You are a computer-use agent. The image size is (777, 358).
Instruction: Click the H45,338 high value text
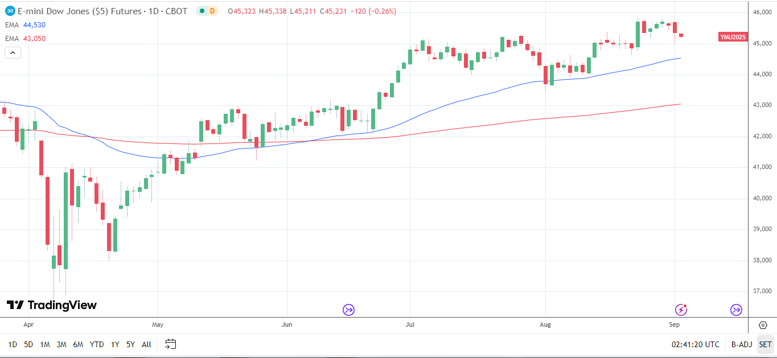273,11
